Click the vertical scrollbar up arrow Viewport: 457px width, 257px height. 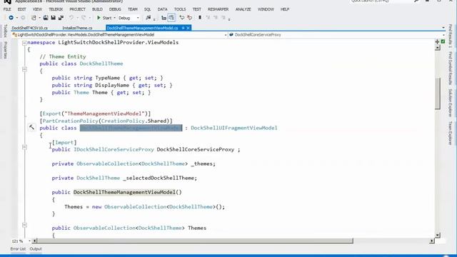(438, 48)
